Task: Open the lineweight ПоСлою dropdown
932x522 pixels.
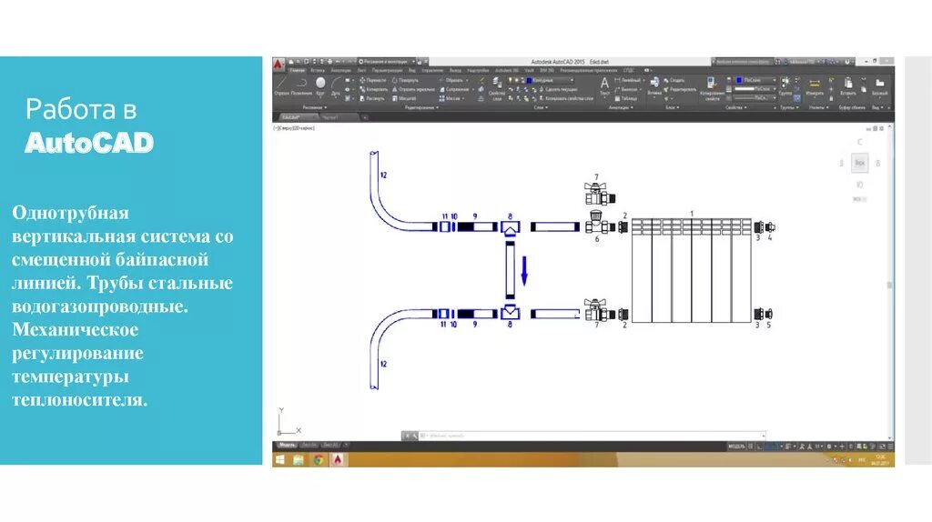Action: coord(755,88)
